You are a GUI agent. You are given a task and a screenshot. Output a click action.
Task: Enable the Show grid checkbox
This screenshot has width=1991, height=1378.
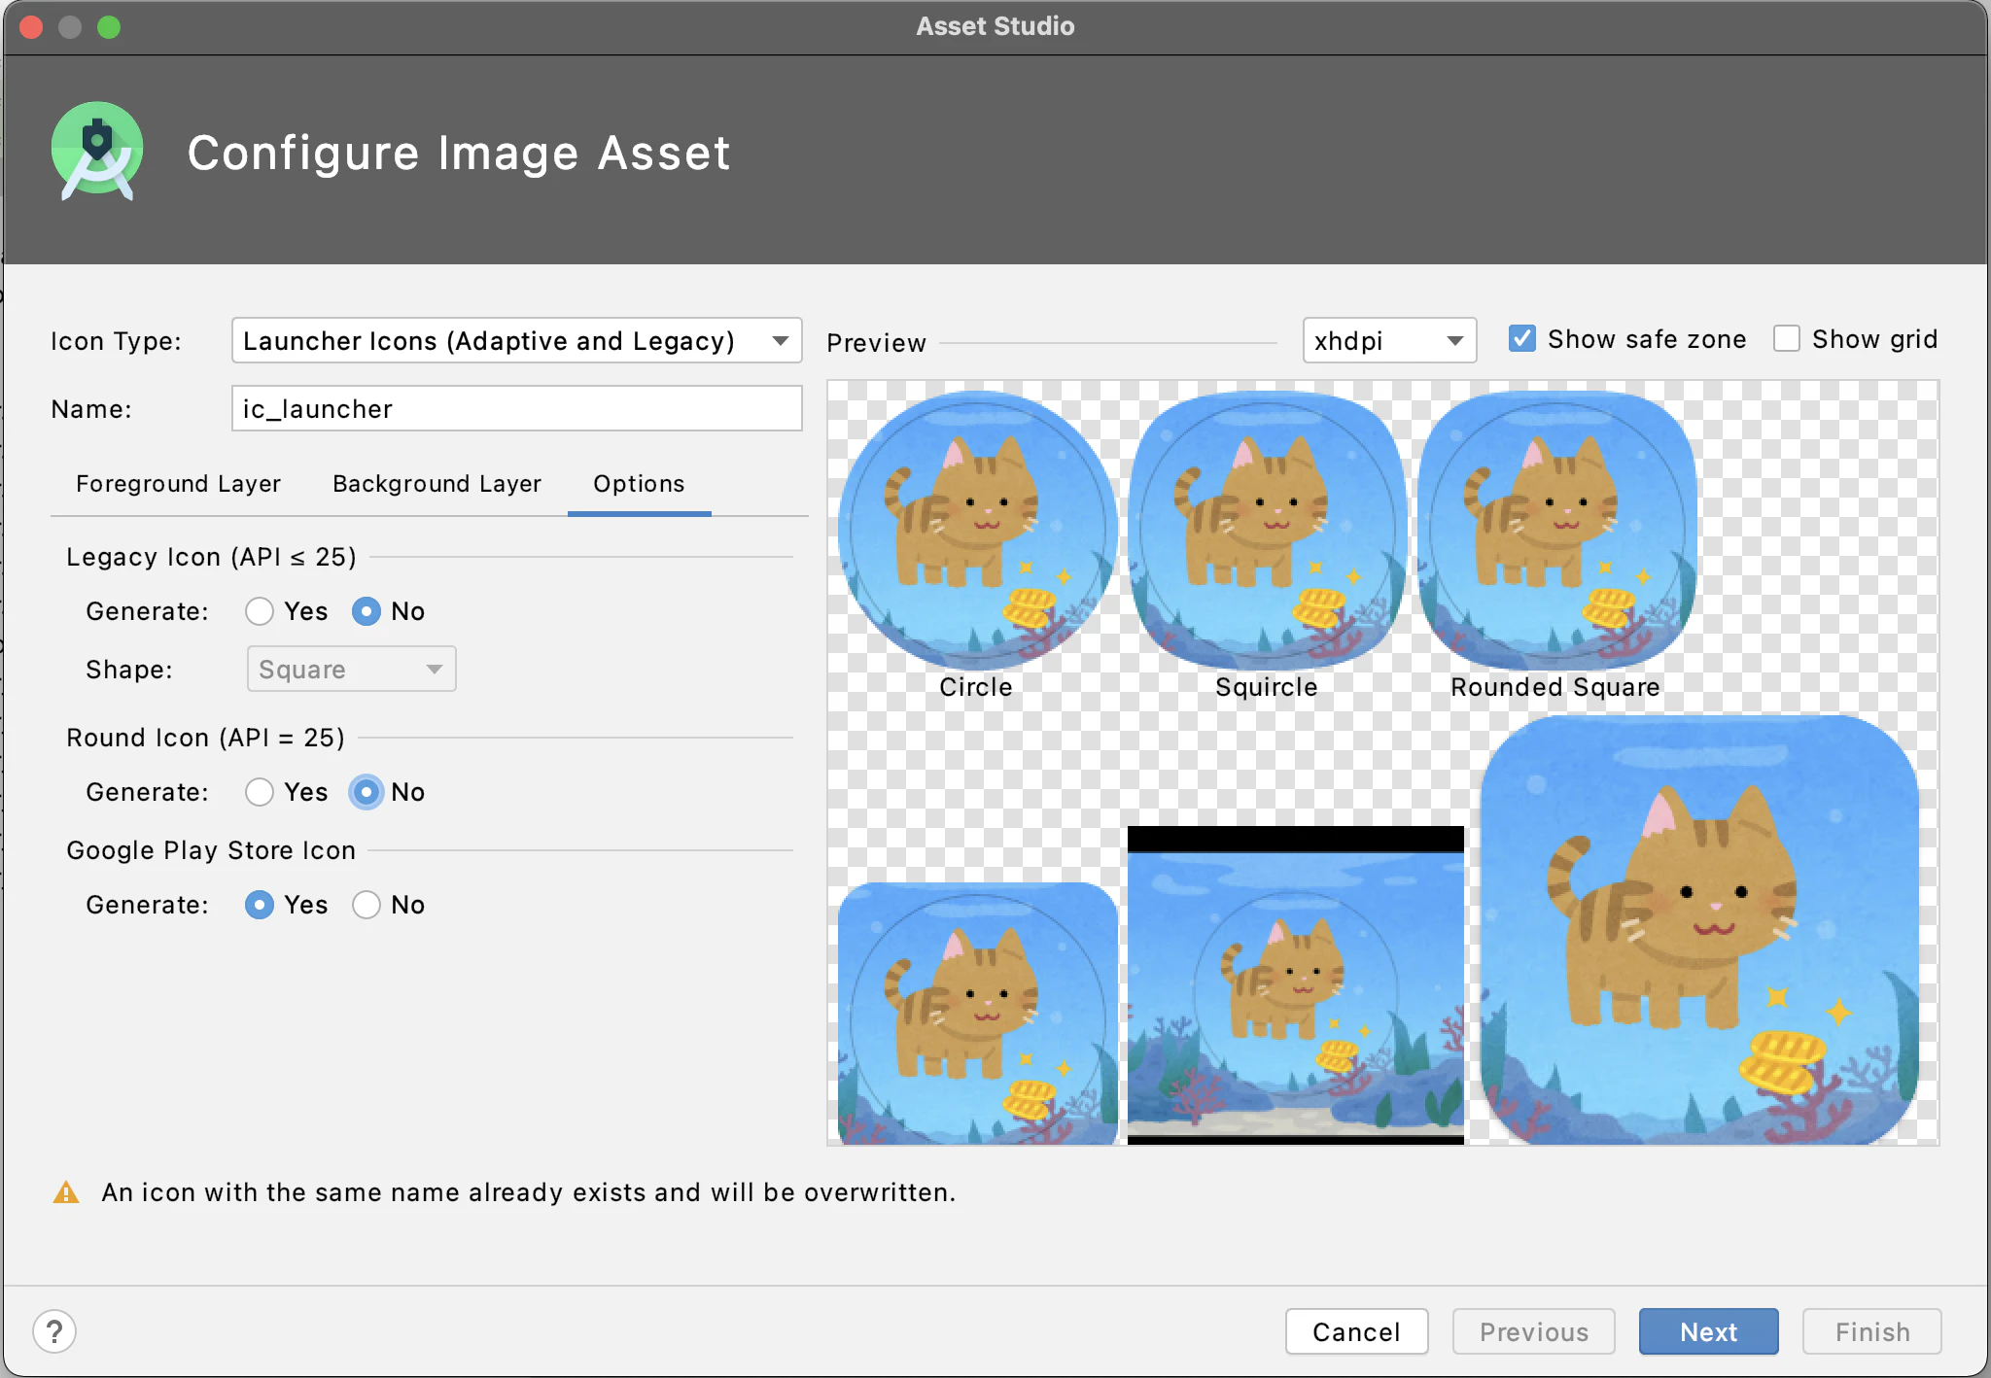[x=1787, y=338]
